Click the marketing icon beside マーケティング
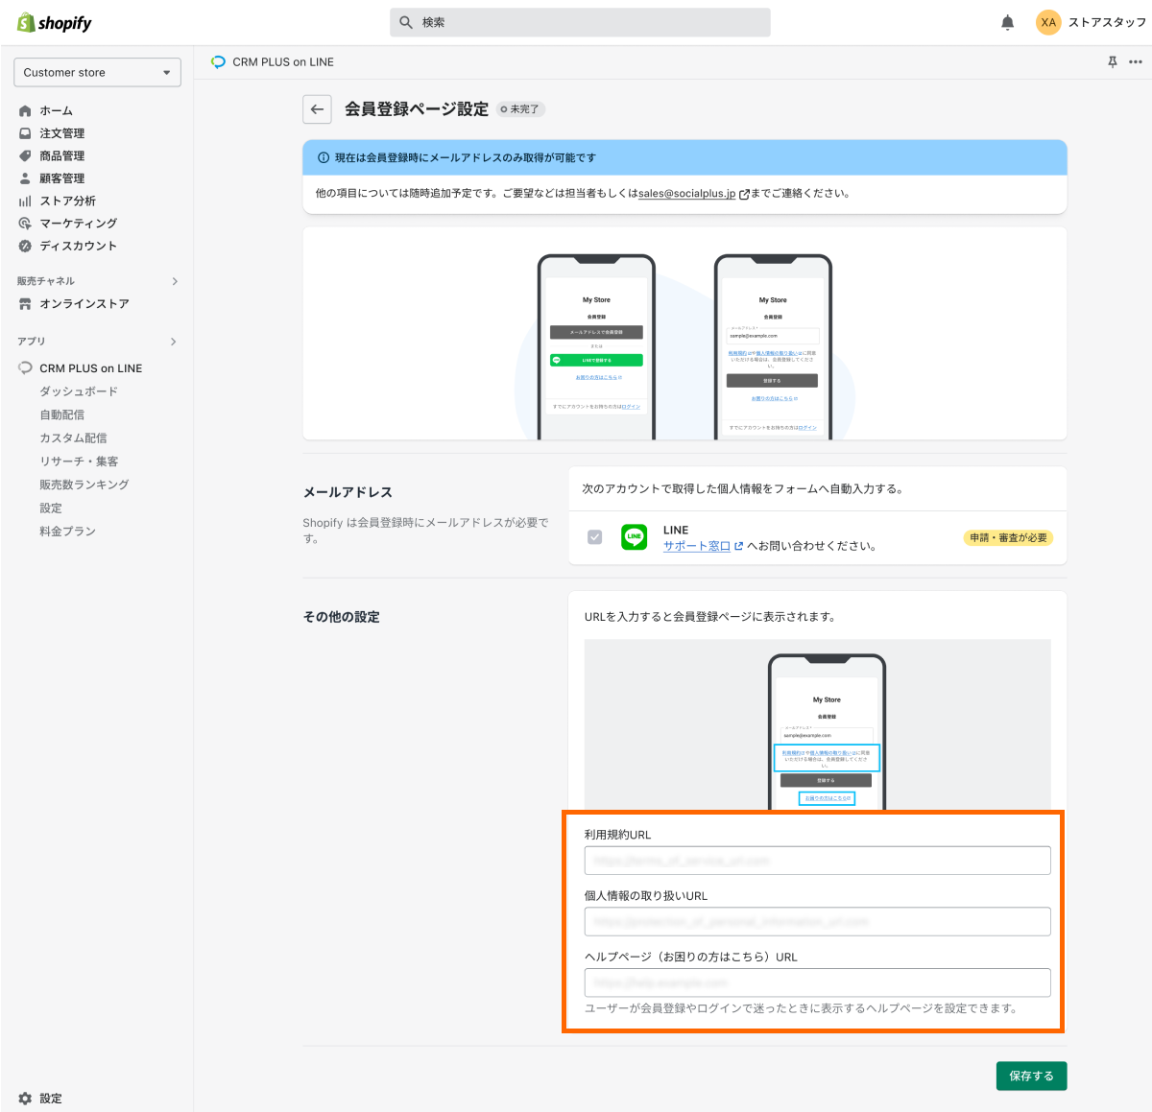The width and height of the screenshot is (1152, 1112). 25,223
